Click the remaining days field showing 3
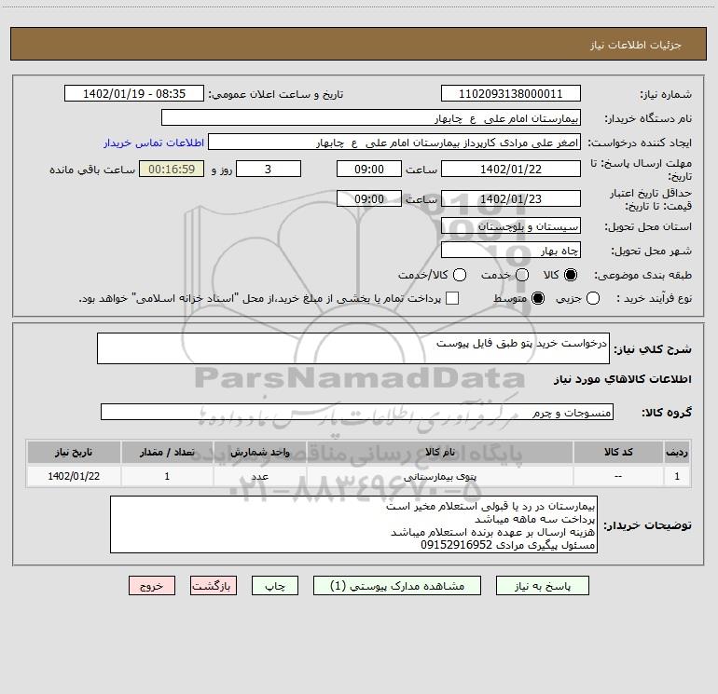 [269, 169]
